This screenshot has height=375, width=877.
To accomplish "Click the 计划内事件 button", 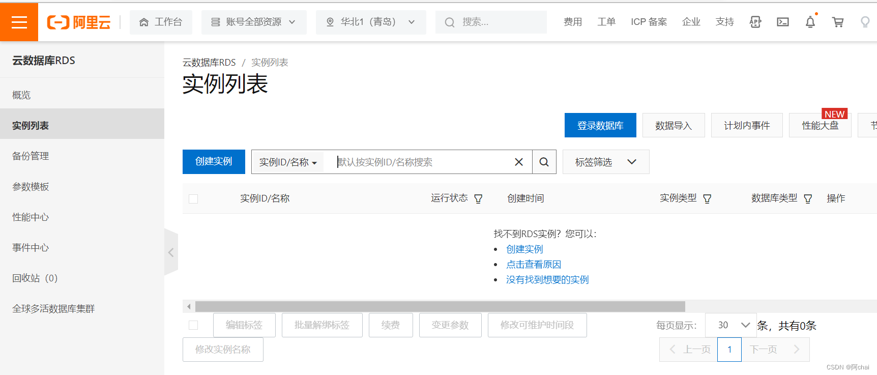I will [x=747, y=125].
